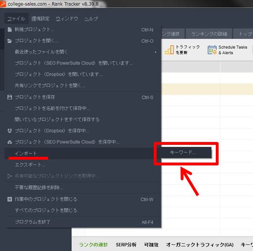This screenshot has width=253, height=251.
Task: Click the Dropbox logo icon
Action: click(10, 131)
